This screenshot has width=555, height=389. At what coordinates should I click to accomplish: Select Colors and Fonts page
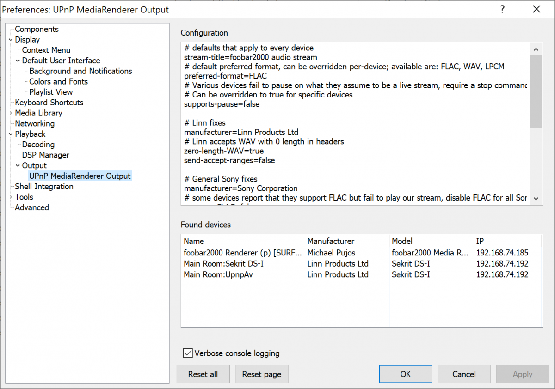coord(58,82)
